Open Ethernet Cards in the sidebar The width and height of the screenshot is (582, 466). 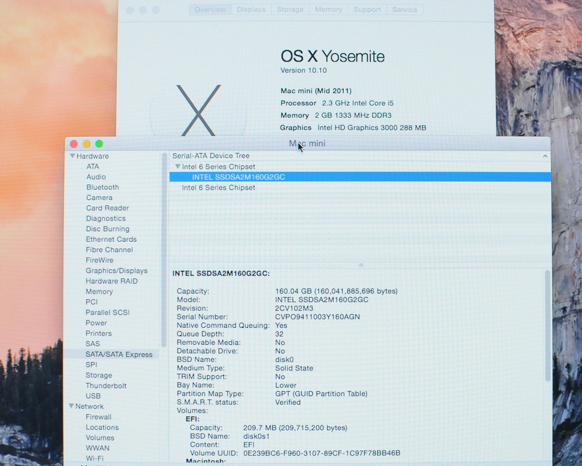(111, 239)
